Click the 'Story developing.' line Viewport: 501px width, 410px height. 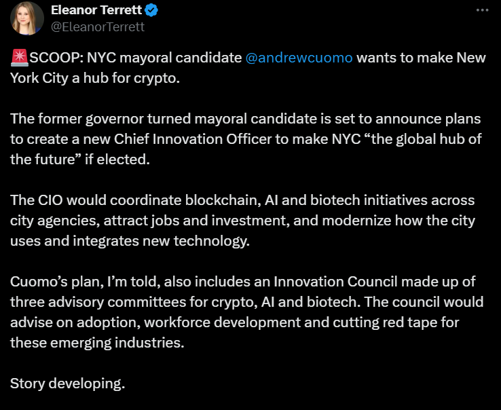point(68,383)
